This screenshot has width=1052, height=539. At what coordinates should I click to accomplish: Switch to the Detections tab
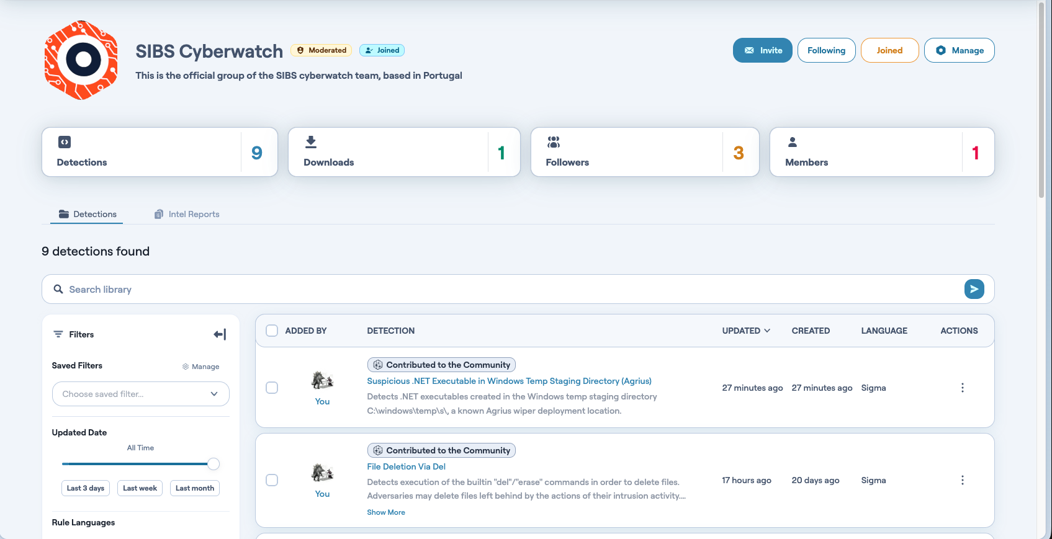tap(87, 214)
